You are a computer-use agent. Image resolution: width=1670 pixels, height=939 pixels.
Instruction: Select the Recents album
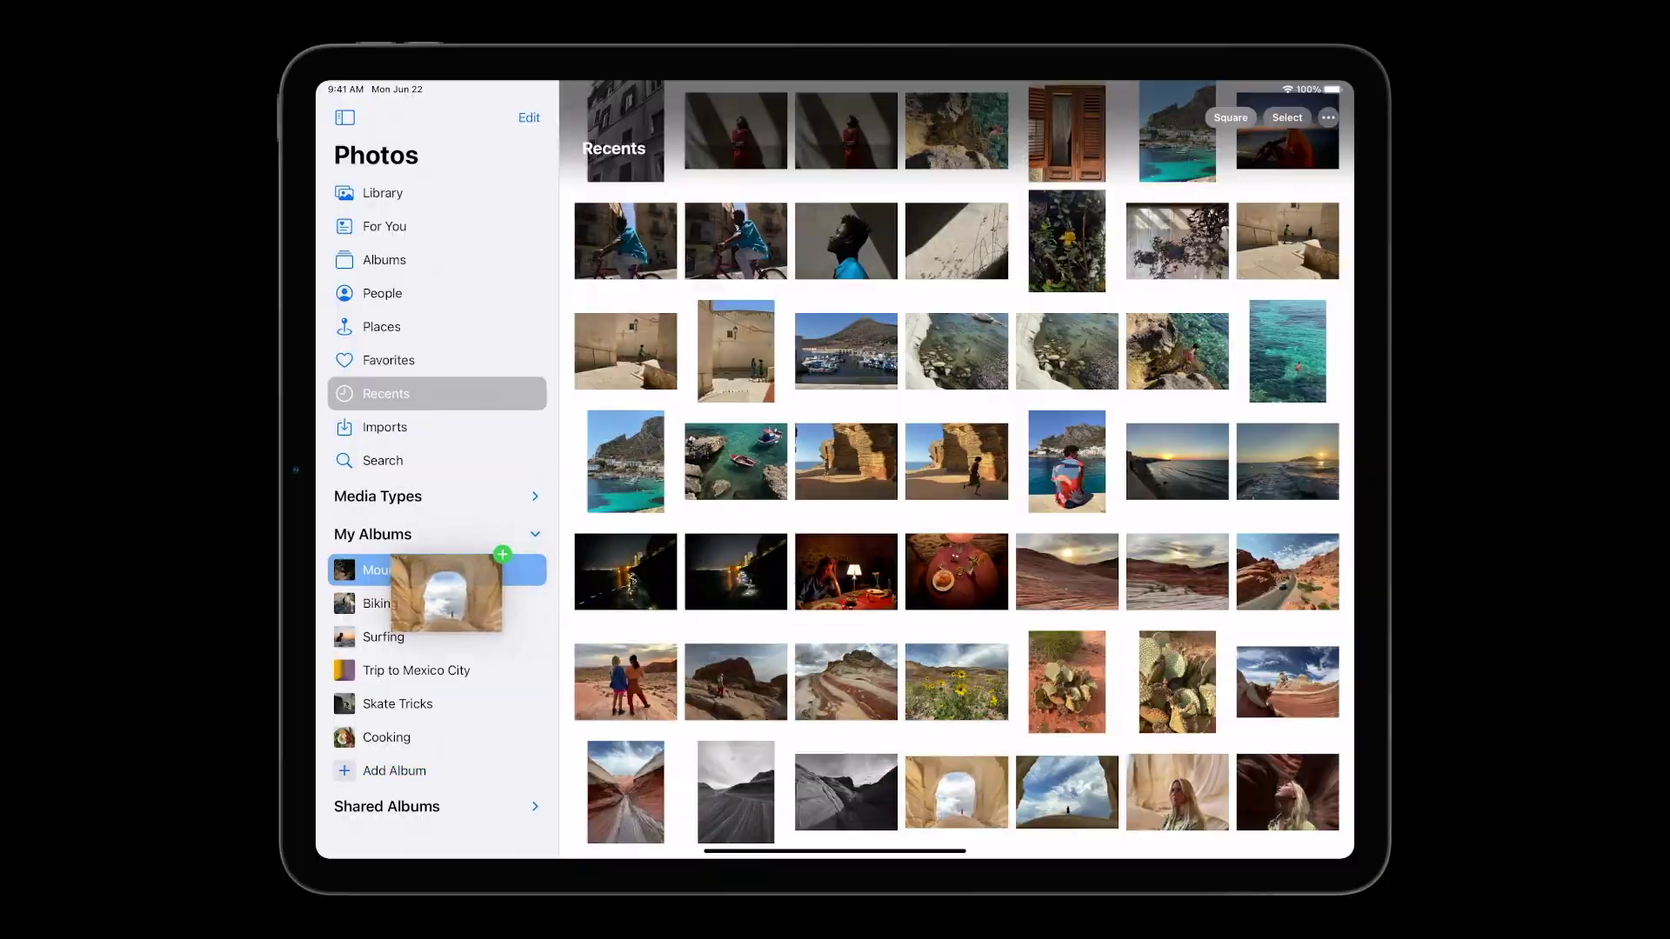tap(386, 393)
